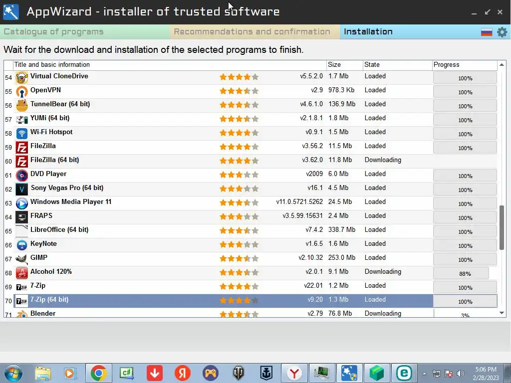Click the Sony Vegas Pro (64 bit) title
The image size is (511, 383).
pyautogui.click(x=67, y=188)
